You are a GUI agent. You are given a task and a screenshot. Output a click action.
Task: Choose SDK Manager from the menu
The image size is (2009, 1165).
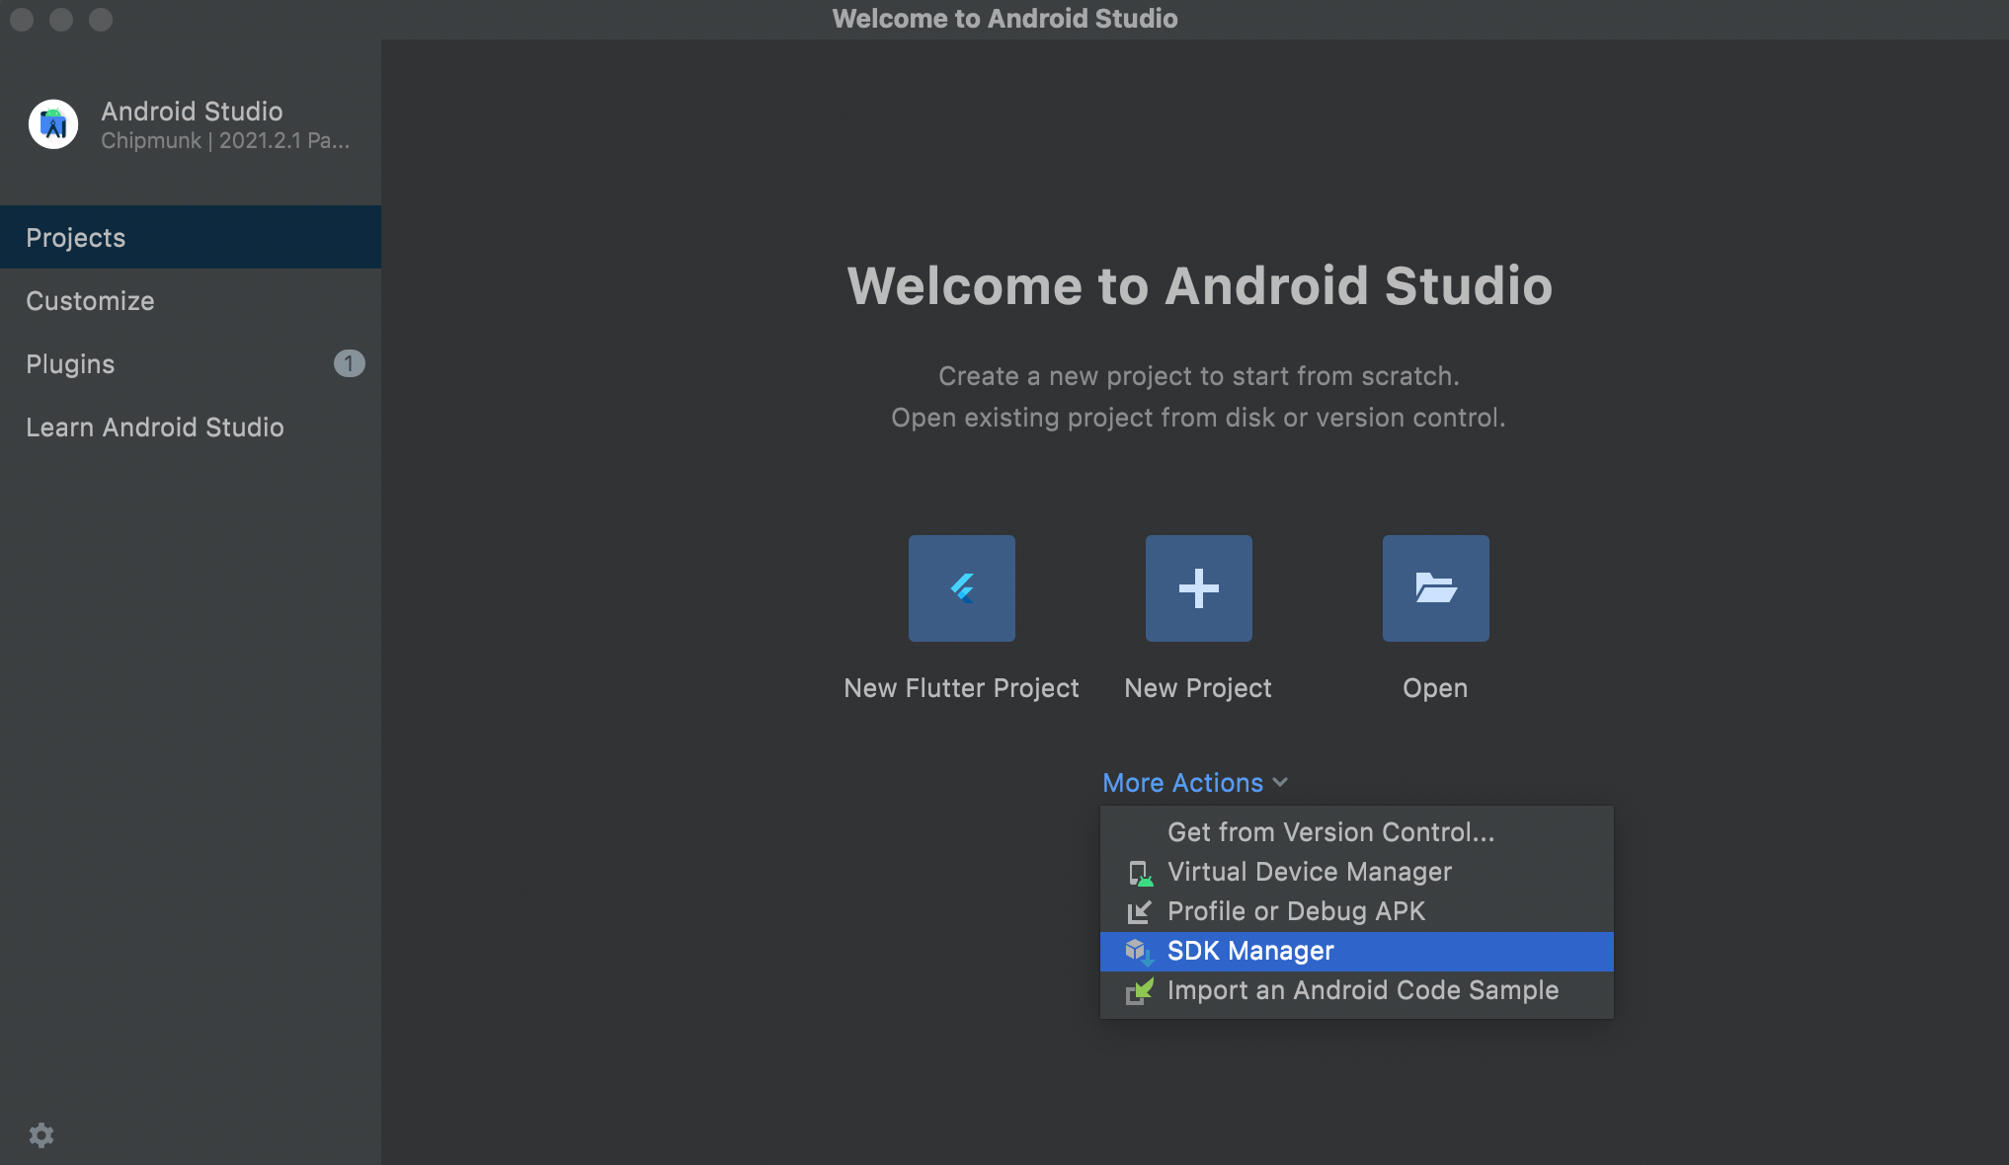coord(1250,951)
